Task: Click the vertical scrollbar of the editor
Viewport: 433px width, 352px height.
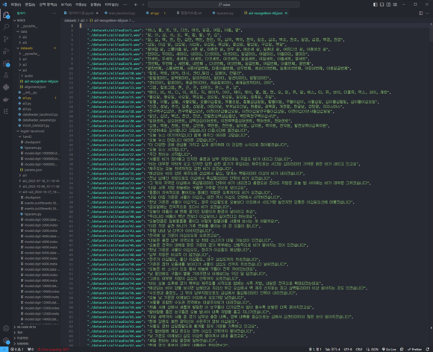Action: pos(431,184)
